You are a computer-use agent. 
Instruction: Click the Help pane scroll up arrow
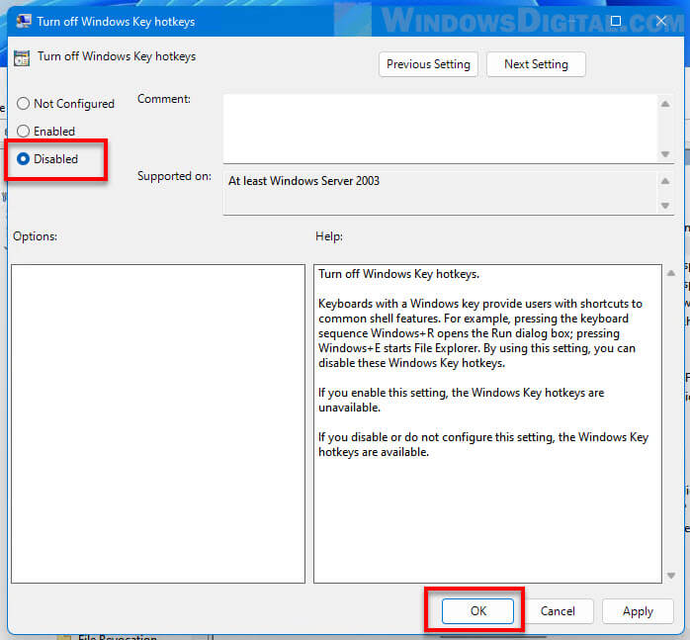pyautogui.click(x=671, y=273)
